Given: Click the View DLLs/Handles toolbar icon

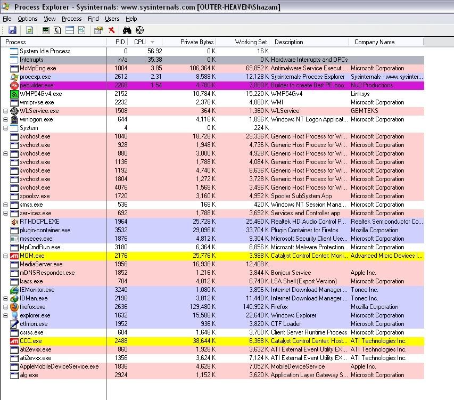Looking at the screenshot, I should tap(81, 30).
